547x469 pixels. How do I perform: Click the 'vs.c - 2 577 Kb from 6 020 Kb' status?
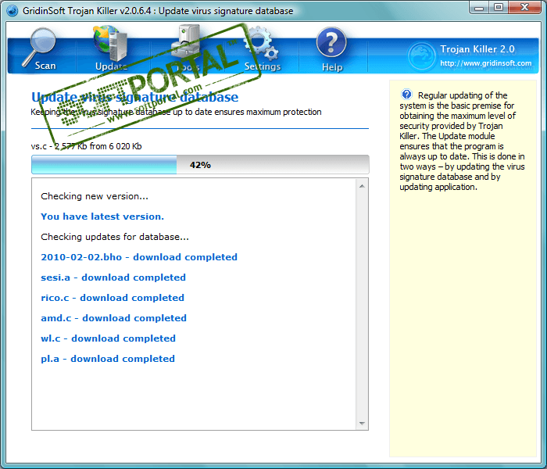86,146
